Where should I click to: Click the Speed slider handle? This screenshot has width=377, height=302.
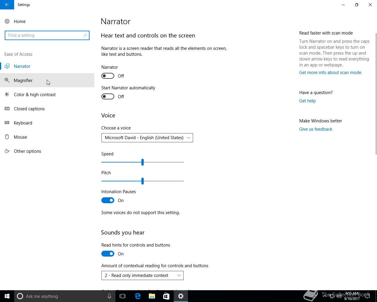143,162
